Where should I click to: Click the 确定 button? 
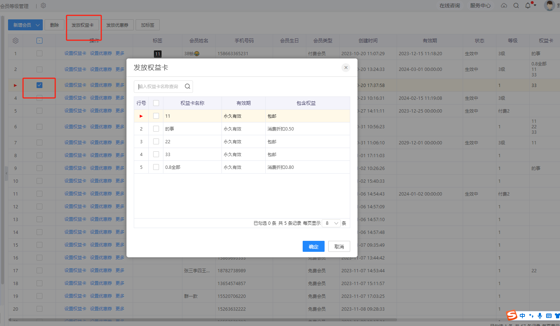click(x=313, y=247)
